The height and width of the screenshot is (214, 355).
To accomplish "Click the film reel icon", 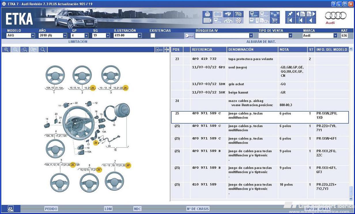I will (x=238, y=20).
